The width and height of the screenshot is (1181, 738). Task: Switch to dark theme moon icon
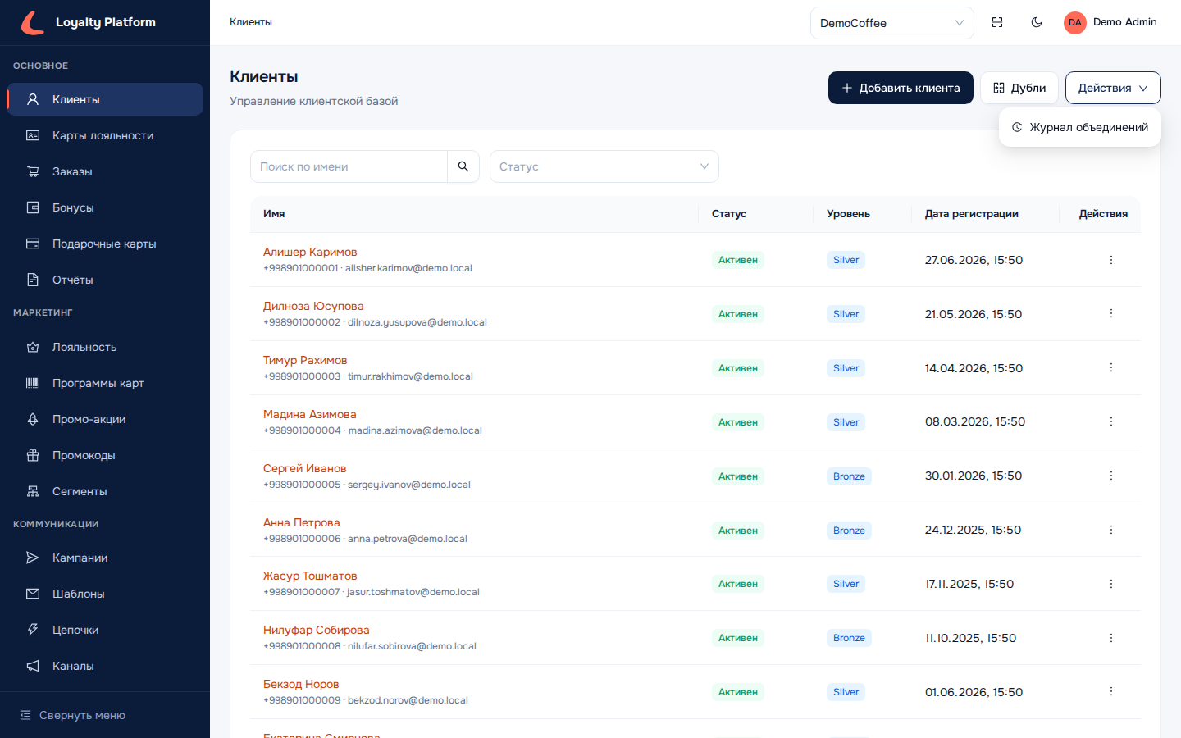pos(1037,22)
